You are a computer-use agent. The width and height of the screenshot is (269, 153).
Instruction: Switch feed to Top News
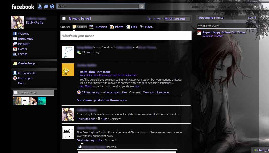click(154, 19)
